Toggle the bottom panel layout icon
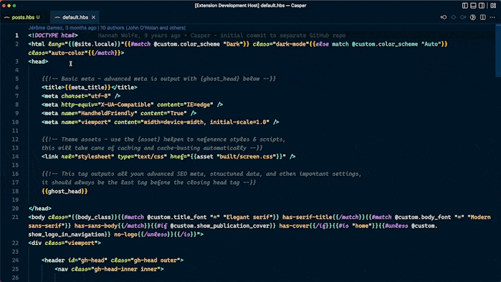Screen dimensions: 501x282 coord(473,6)
